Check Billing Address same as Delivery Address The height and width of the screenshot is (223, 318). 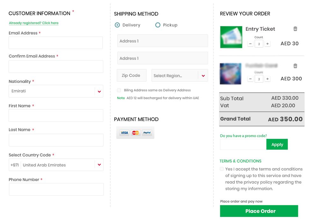119,90
